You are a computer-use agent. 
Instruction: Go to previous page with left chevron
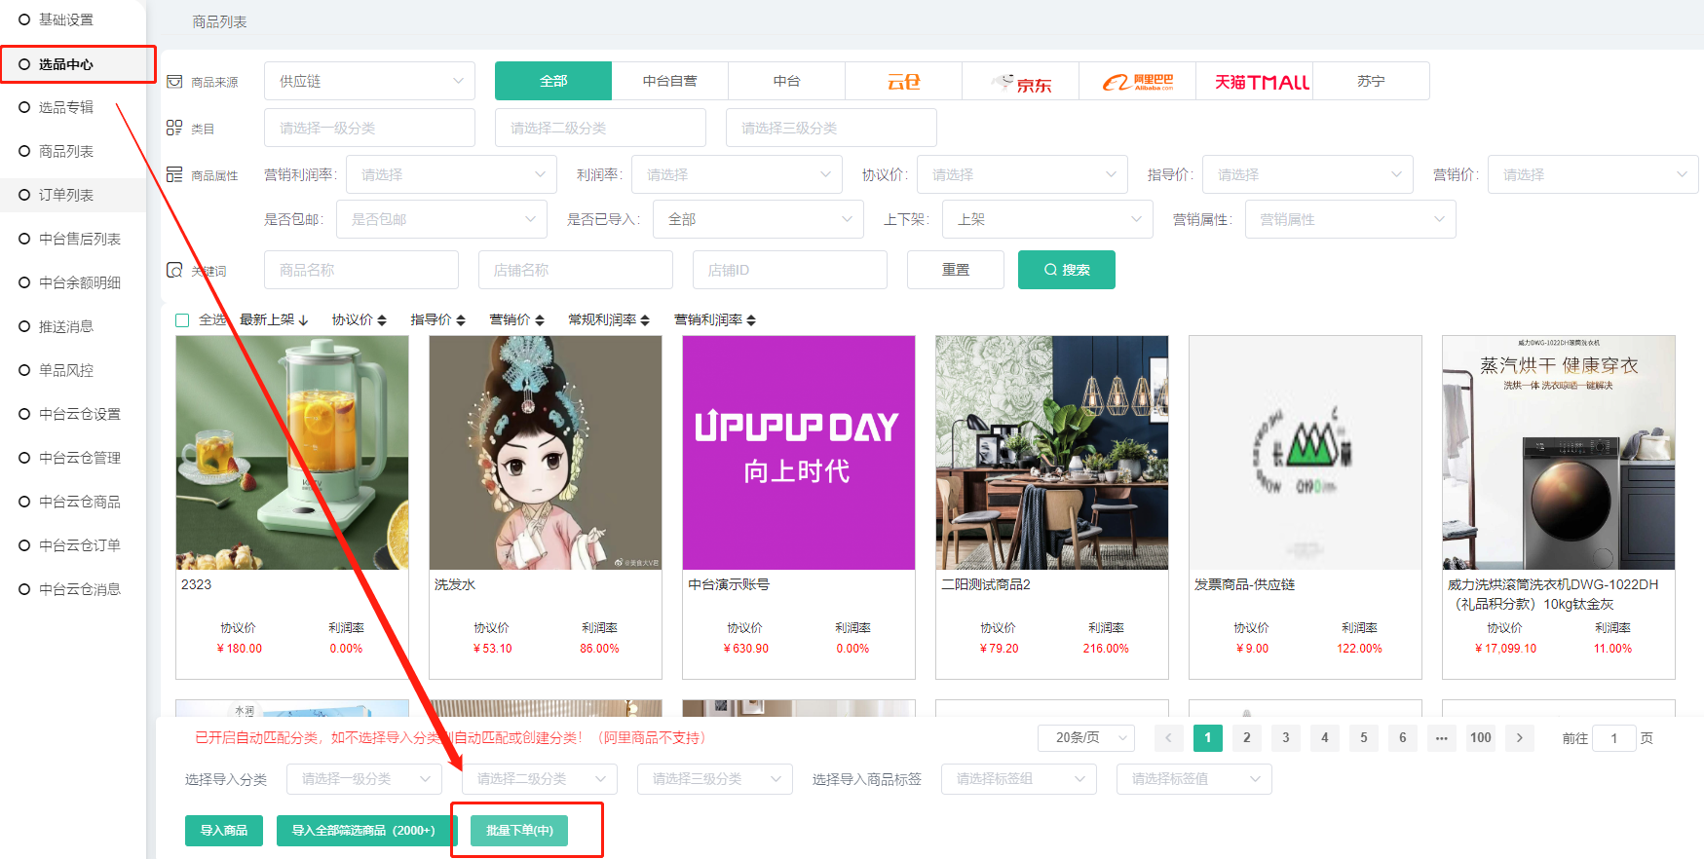pos(1169,738)
